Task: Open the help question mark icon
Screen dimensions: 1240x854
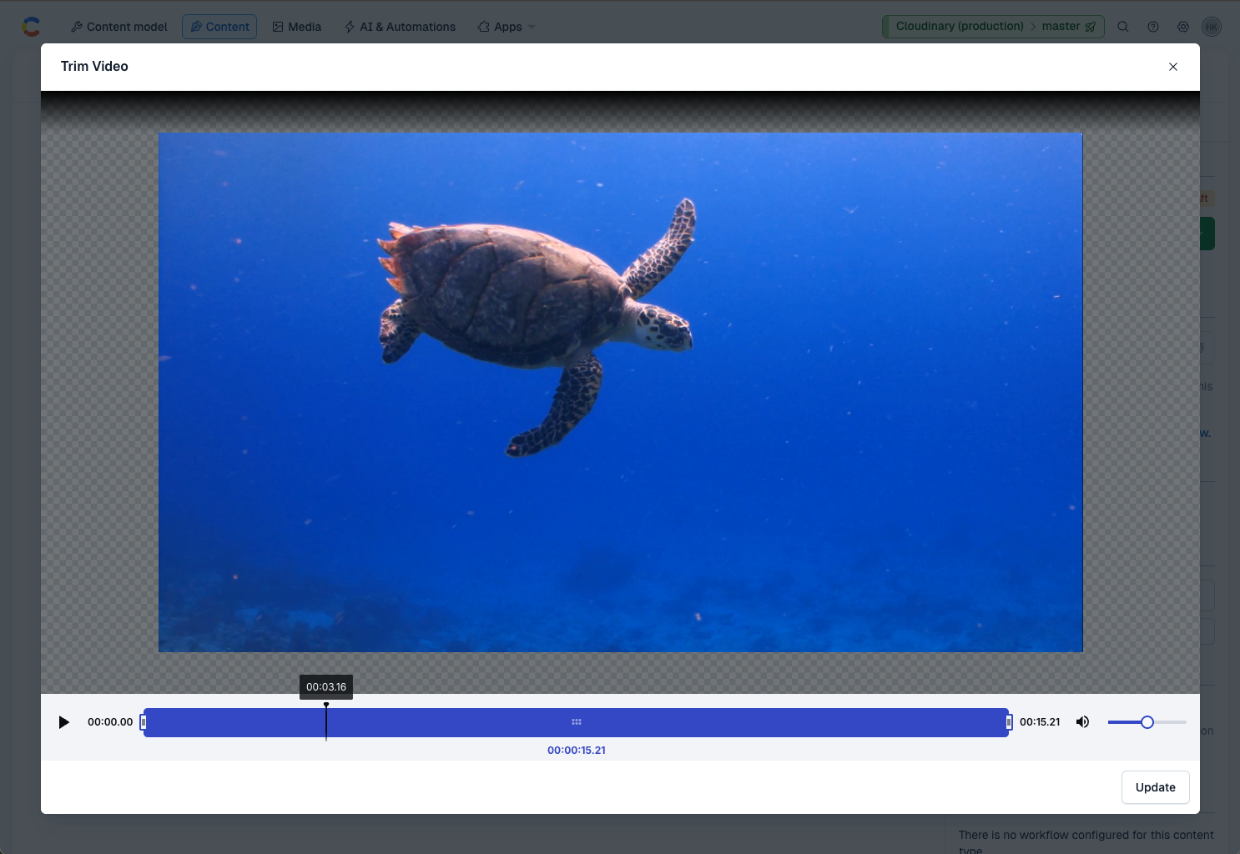Action: (x=1153, y=27)
